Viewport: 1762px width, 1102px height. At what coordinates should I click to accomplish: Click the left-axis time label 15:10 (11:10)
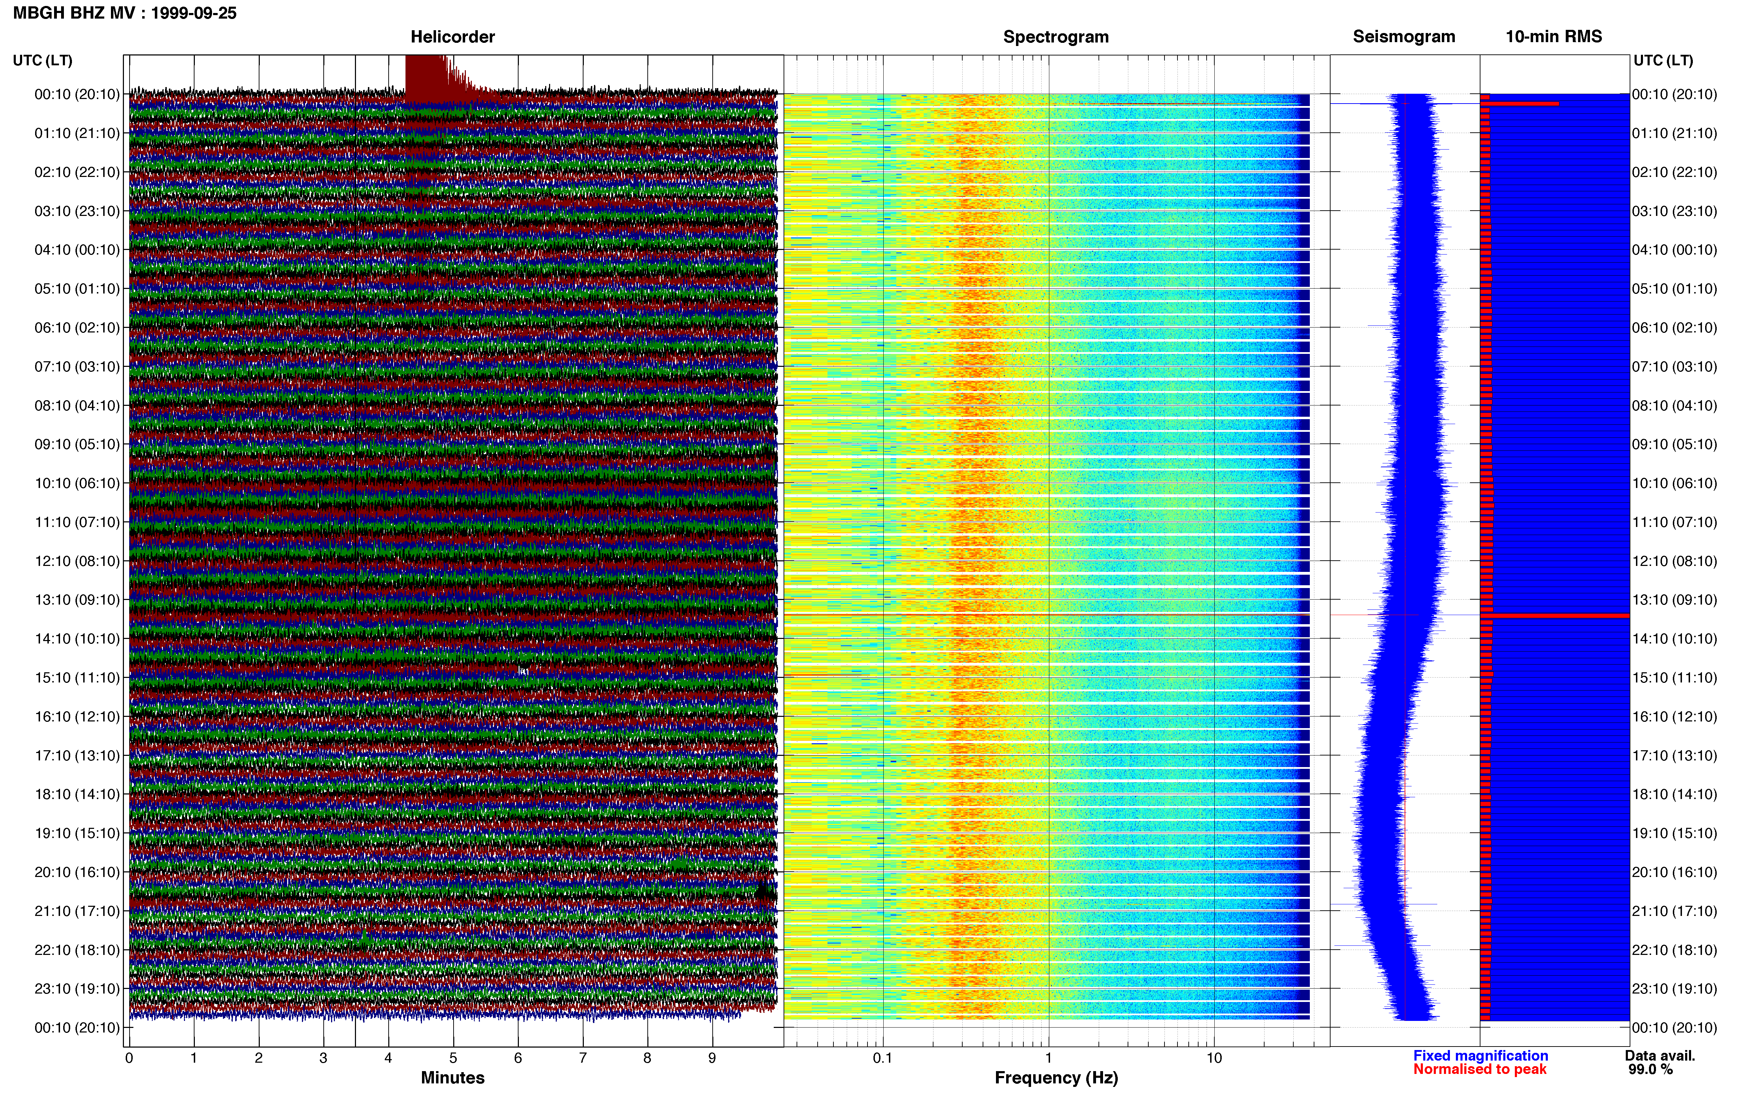tap(77, 678)
